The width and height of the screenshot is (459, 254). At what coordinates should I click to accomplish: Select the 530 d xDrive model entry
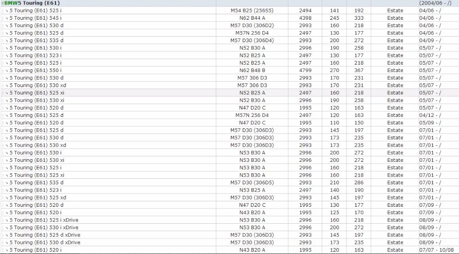(x=45, y=242)
